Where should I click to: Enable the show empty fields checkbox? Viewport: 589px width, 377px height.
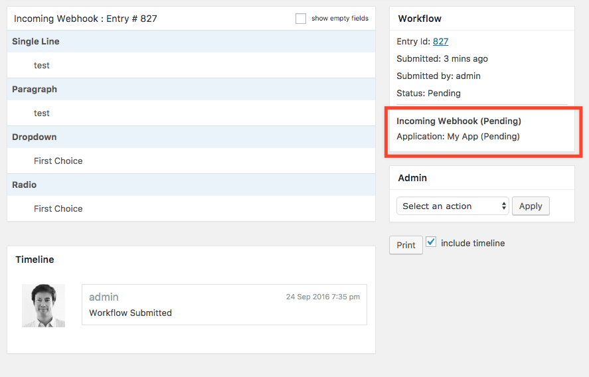(x=301, y=19)
